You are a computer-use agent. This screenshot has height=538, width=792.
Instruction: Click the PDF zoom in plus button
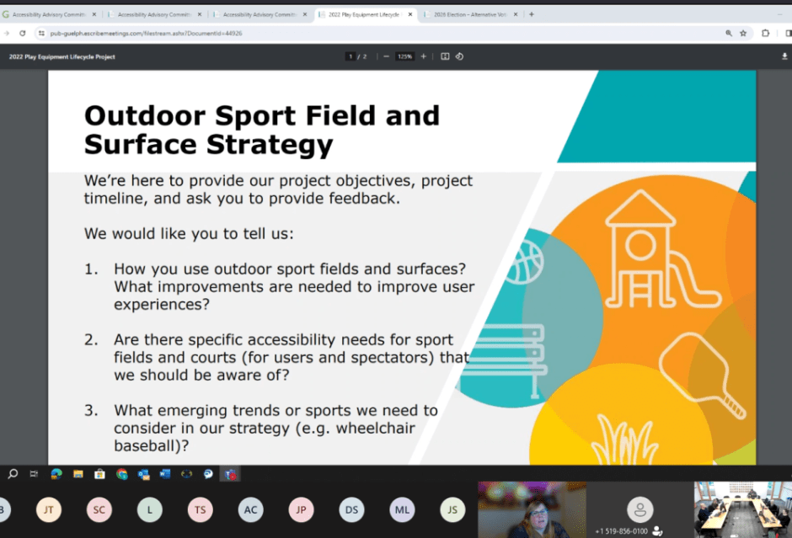(x=424, y=56)
